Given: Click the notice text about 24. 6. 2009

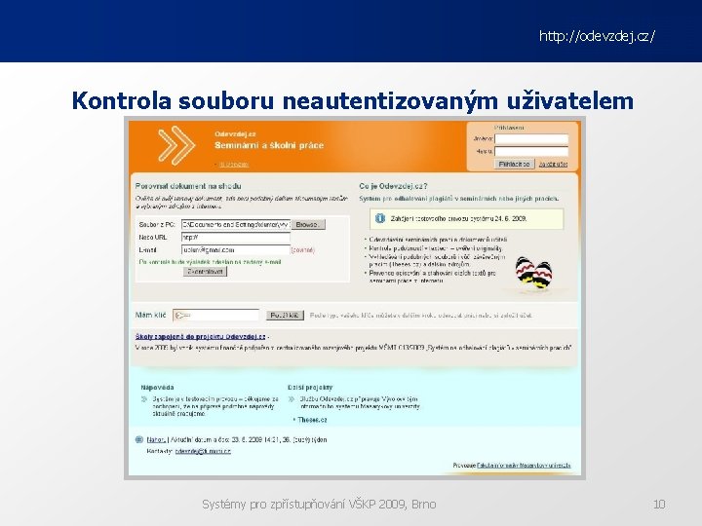Looking at the screenshot, I should point(459,219).
